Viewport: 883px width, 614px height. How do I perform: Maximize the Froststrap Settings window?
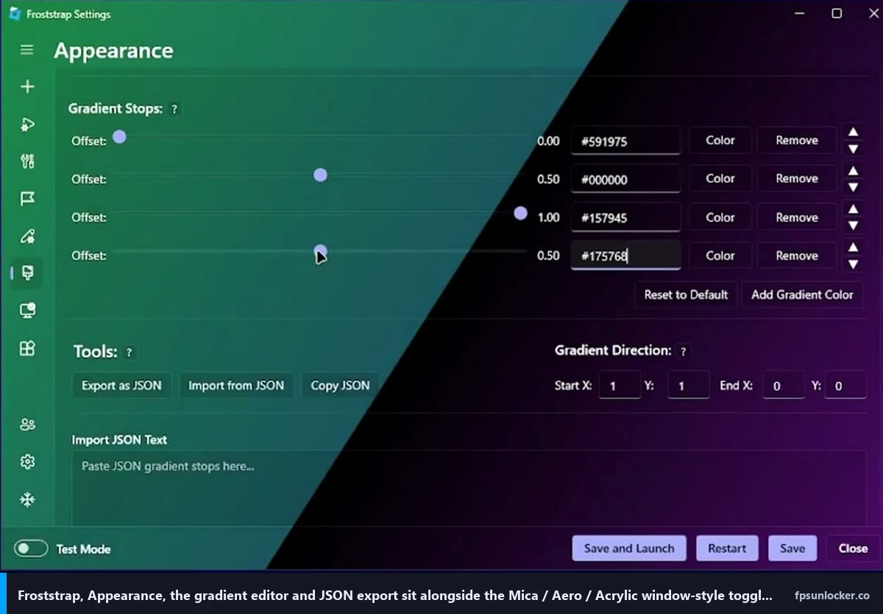tap(837, 13)
